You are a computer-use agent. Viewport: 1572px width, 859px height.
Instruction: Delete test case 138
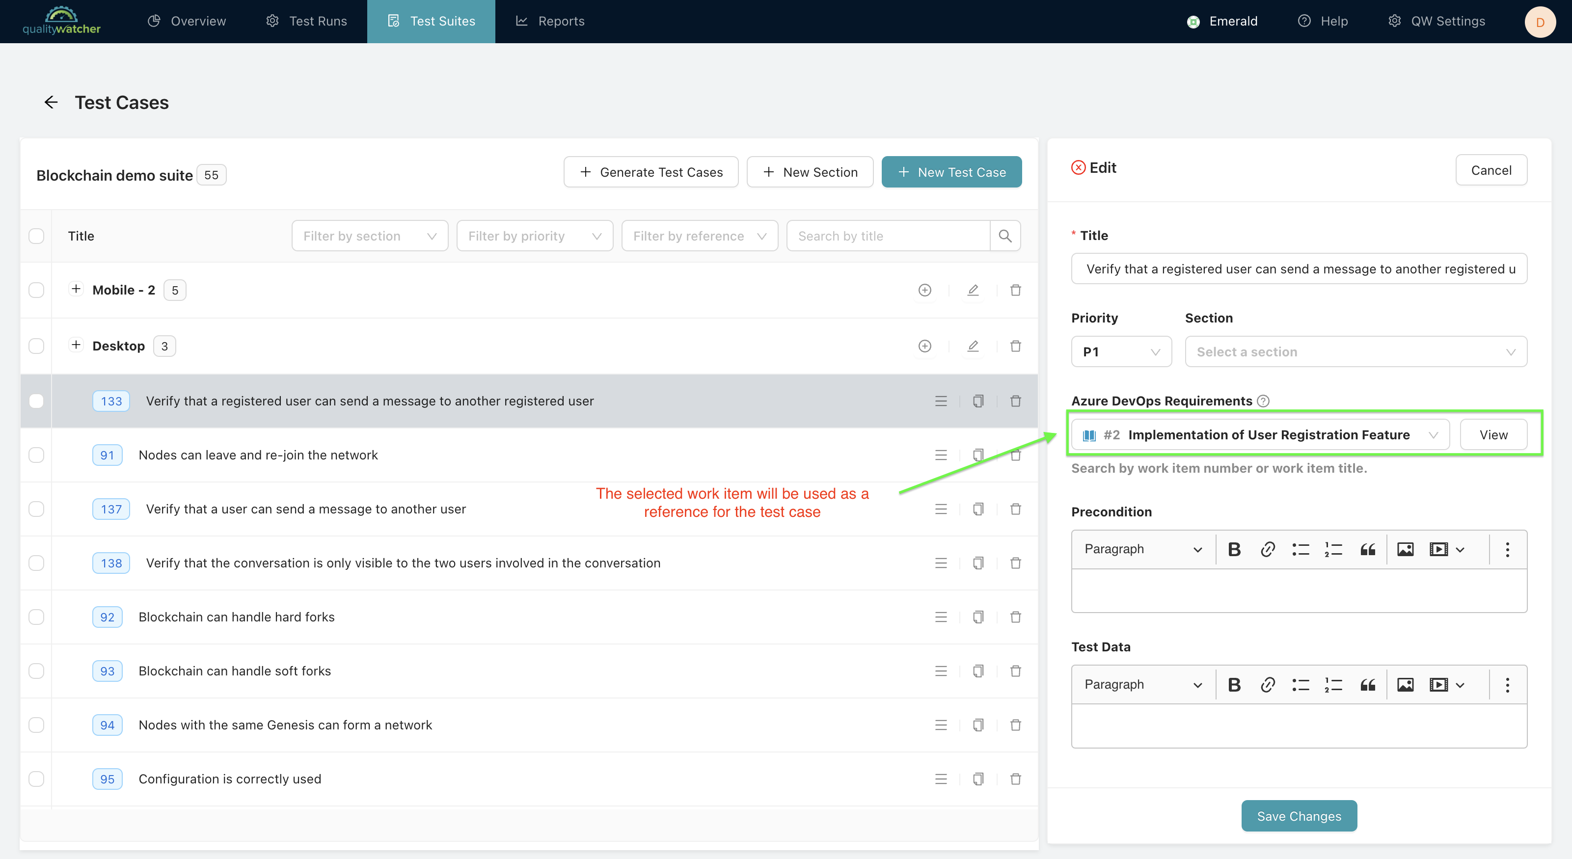tap(1015, 563)
